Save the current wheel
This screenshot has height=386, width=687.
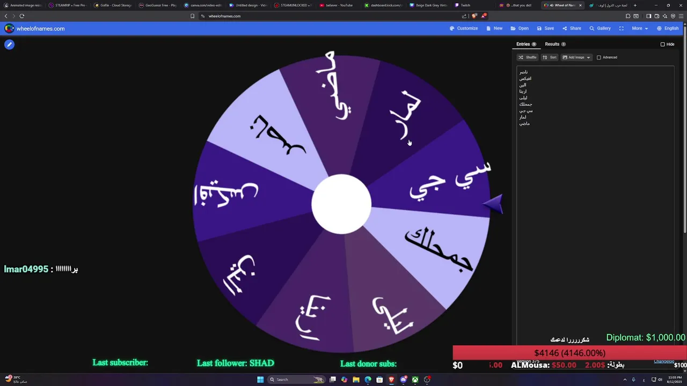click(x=545, y=28)
